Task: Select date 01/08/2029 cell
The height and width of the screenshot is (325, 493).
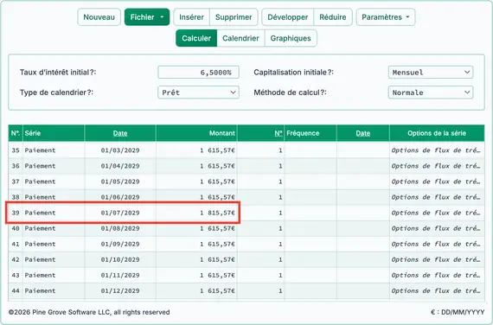Action: pyautogui.click(x=120, y=228)
